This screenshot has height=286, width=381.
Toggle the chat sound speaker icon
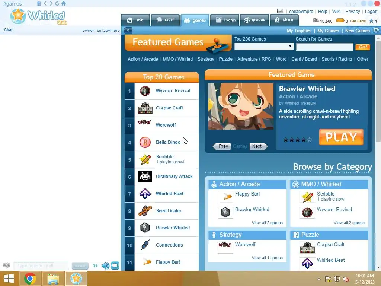(105, 266)
